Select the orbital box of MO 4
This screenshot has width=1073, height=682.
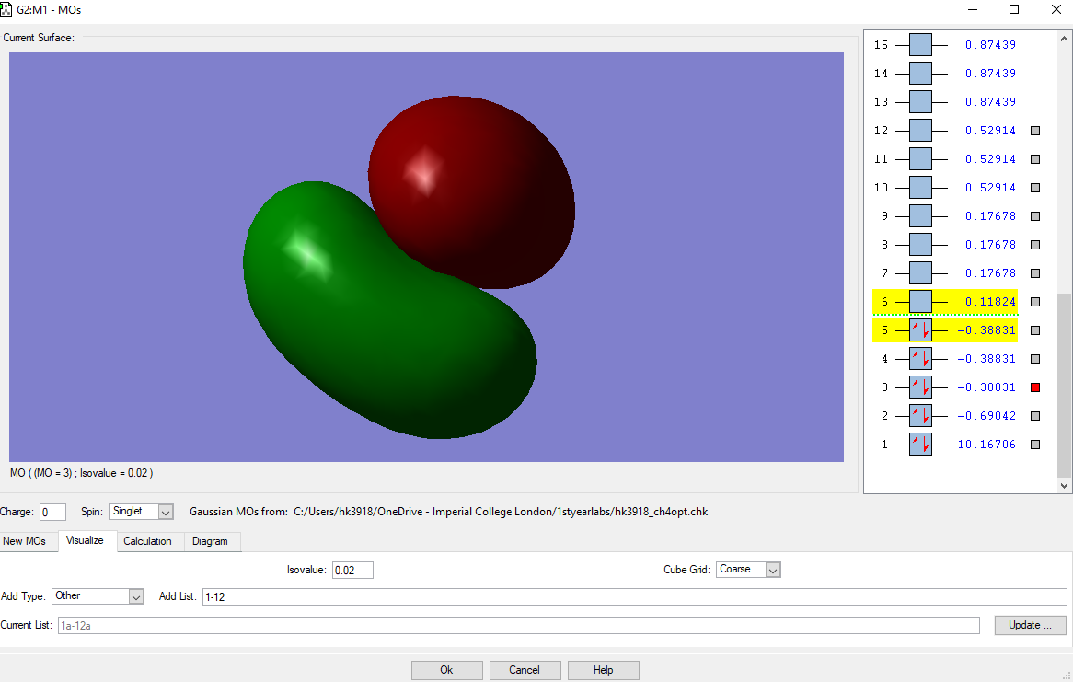[x=920, y=359]
